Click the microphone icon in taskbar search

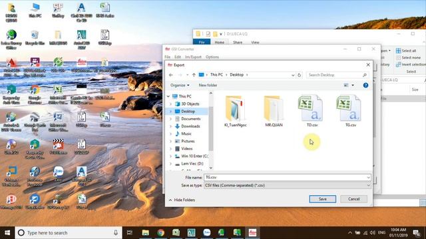pyautogui.click(x=116, y=233)
